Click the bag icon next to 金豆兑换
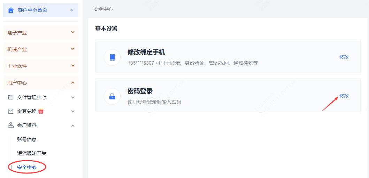This screenshot has height=178, width=369. pyautogui.click(x=11, y=111)
